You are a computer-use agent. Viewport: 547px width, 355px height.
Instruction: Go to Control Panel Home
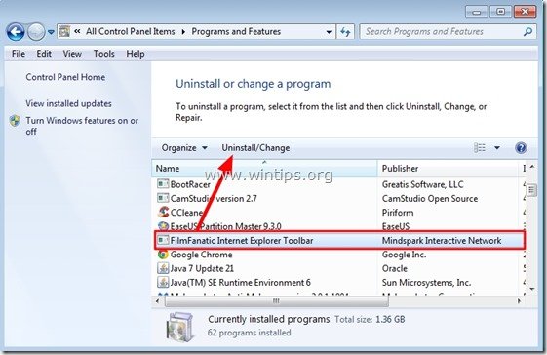click(65, 77)
